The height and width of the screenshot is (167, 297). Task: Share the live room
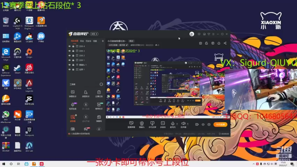[x=225, y=43]
